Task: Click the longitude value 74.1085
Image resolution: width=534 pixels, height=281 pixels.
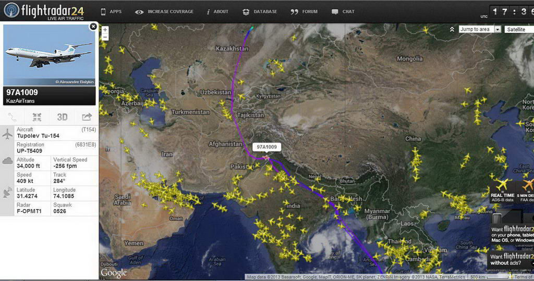Action: click(64, 196)
